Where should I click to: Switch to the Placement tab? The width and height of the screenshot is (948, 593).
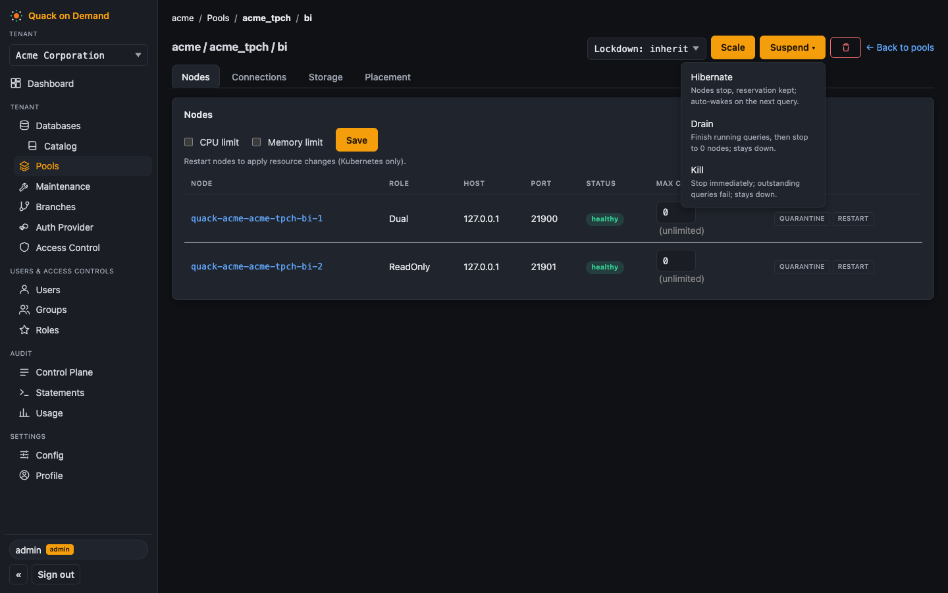tap(388, 76)
